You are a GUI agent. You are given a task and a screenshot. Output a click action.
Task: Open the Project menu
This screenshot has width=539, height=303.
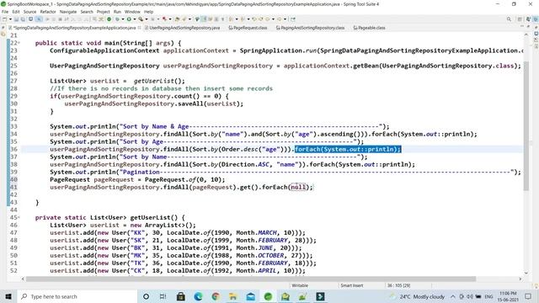[103, 12]
